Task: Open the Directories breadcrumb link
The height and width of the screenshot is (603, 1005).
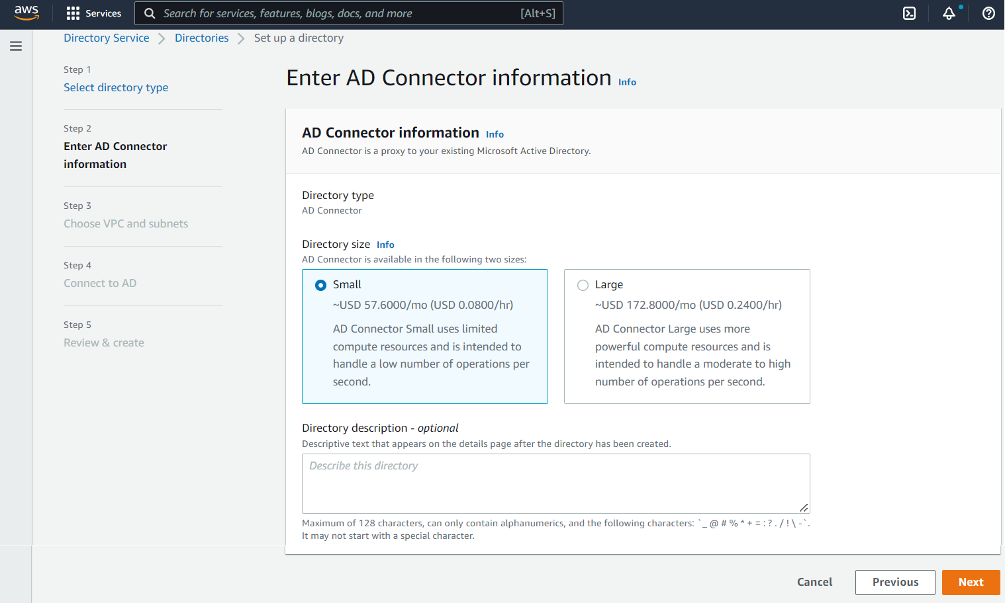Action: pyautogui.click(x=201, y=38)
